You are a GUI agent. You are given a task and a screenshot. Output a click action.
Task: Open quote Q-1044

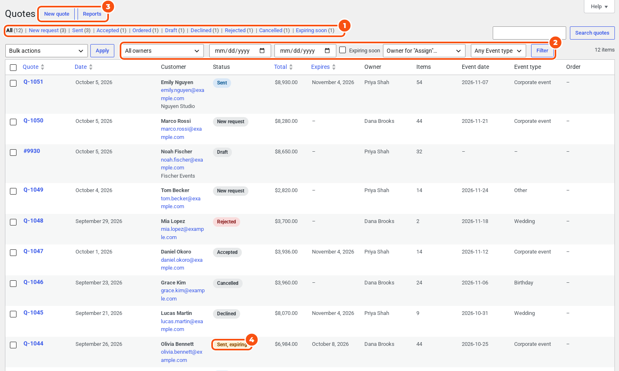(x=33, y=344)
